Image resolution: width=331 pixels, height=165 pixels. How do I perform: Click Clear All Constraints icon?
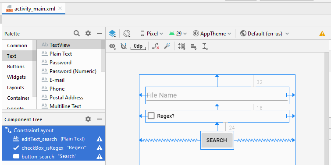tap(156, 46)
